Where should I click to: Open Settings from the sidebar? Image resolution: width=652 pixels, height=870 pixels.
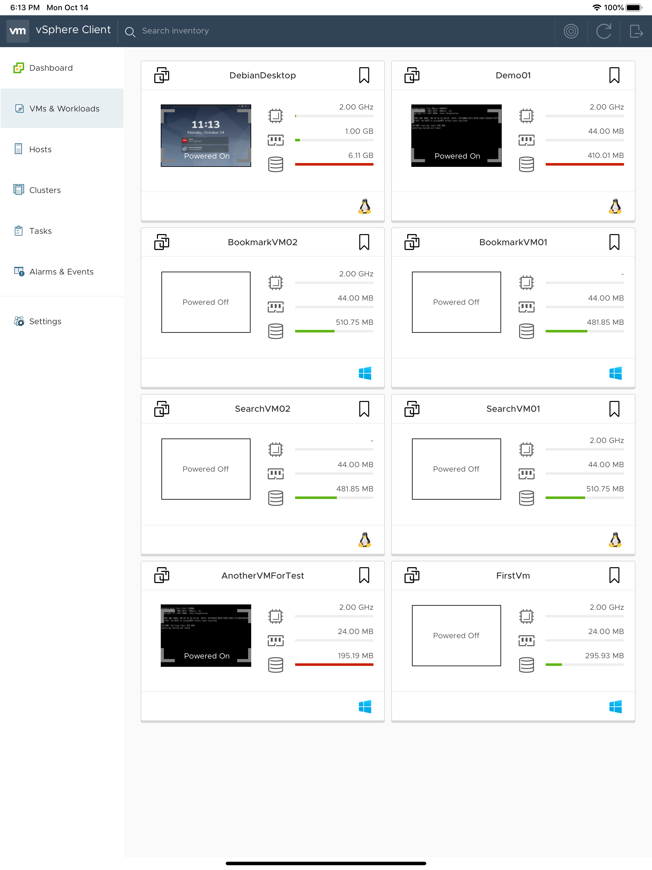coord(45,321)
